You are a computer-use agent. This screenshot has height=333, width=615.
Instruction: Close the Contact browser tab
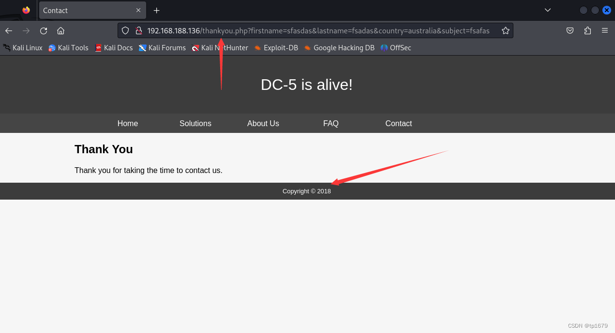[x=138, y=10]
